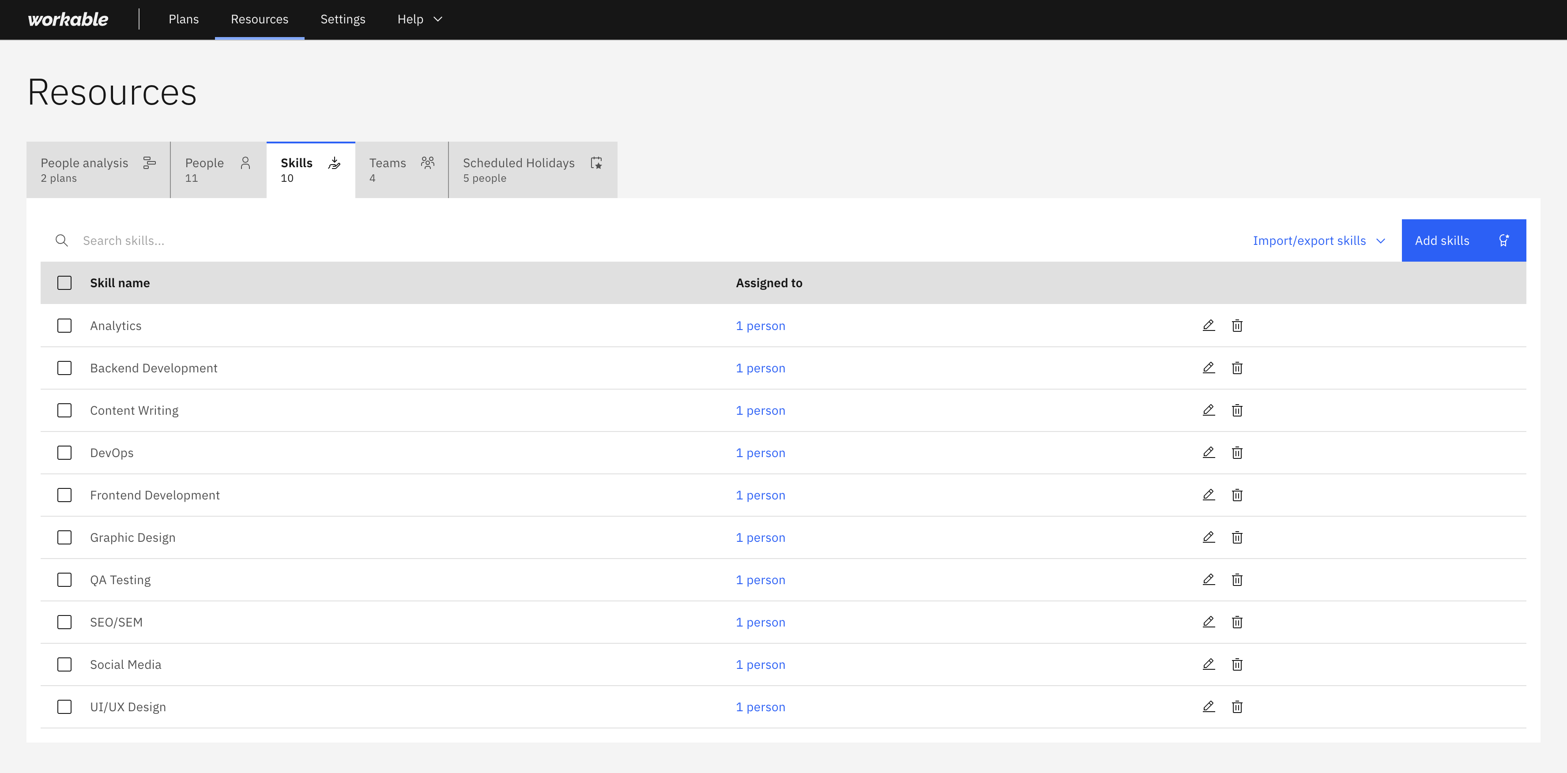Click the pencil icon for UI/UX Design
1567x773 pixels.
[1209, 707]
